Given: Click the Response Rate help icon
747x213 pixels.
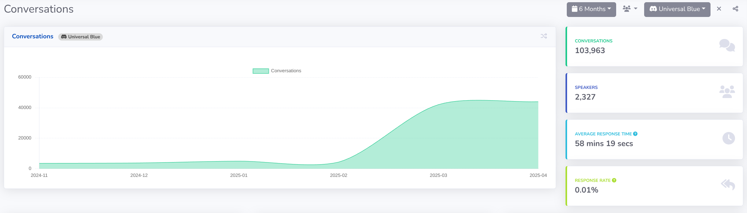Looking at the screenshot, I should [x=614, y=180].
